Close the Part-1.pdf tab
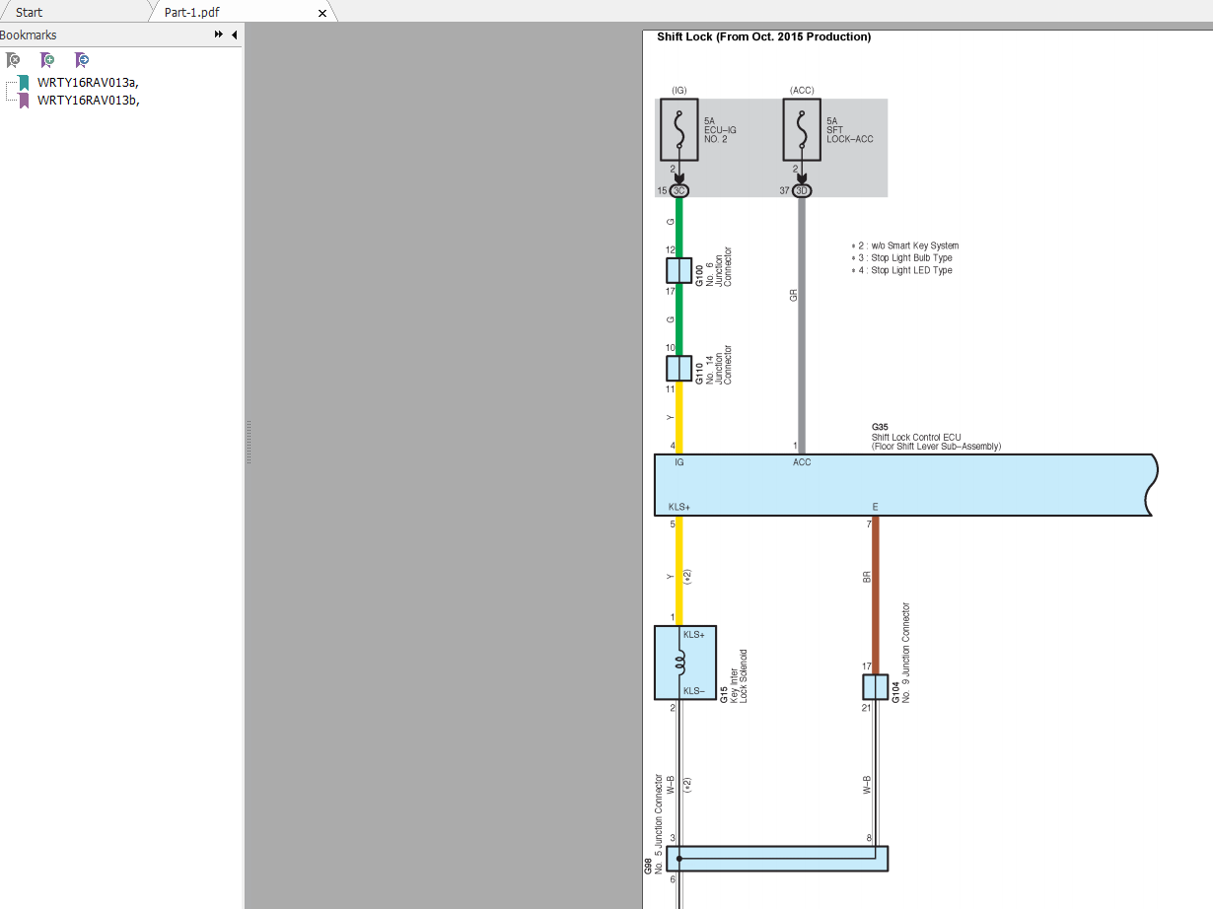1213x909 pixels. pyautogui.click(x=322, y=13)
